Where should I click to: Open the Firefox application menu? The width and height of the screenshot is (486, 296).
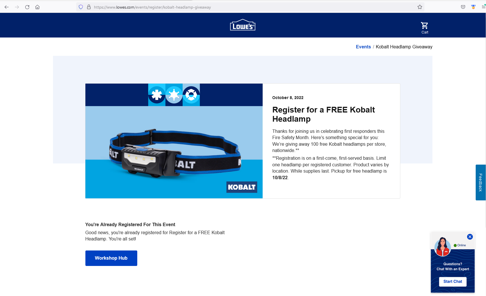(x=483, y=7)
